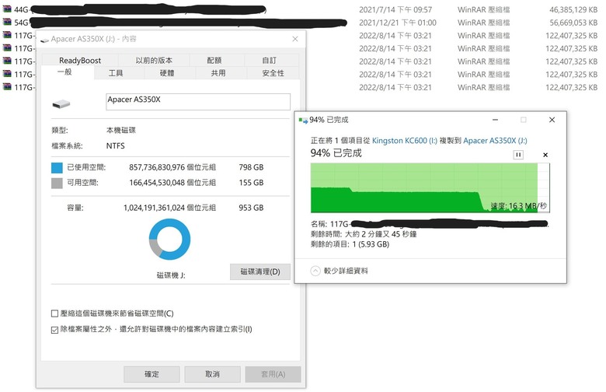Click the 取消 button

212,374
